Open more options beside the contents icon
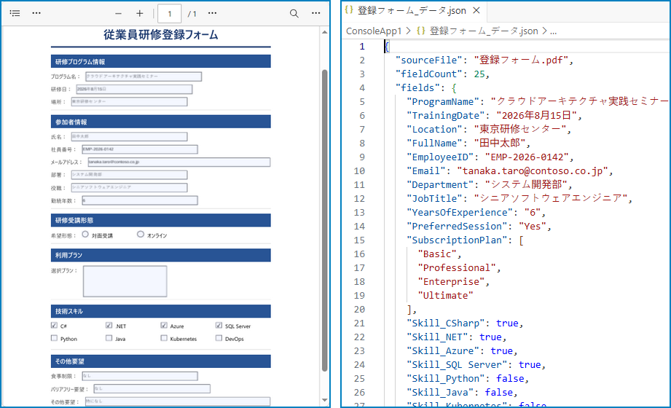671x408 pixels. [x=37, y=13]
